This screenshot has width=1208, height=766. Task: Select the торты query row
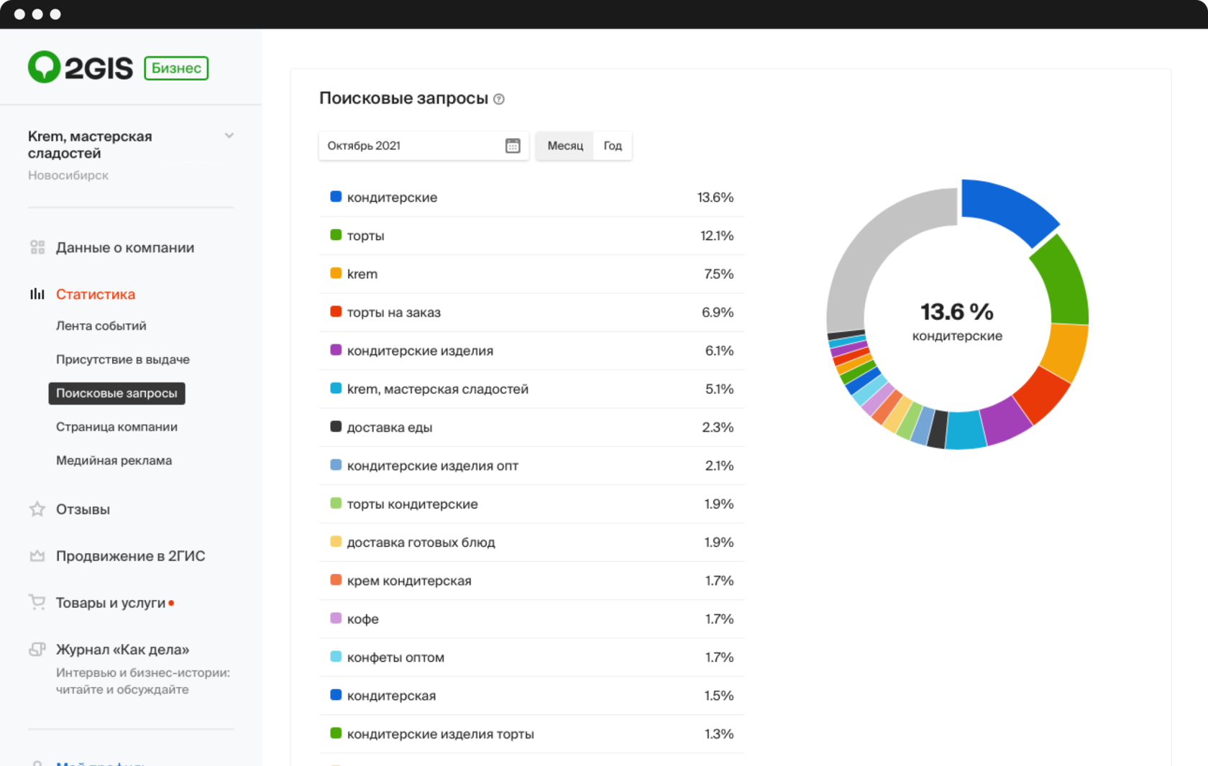click(x=532, y=236)
